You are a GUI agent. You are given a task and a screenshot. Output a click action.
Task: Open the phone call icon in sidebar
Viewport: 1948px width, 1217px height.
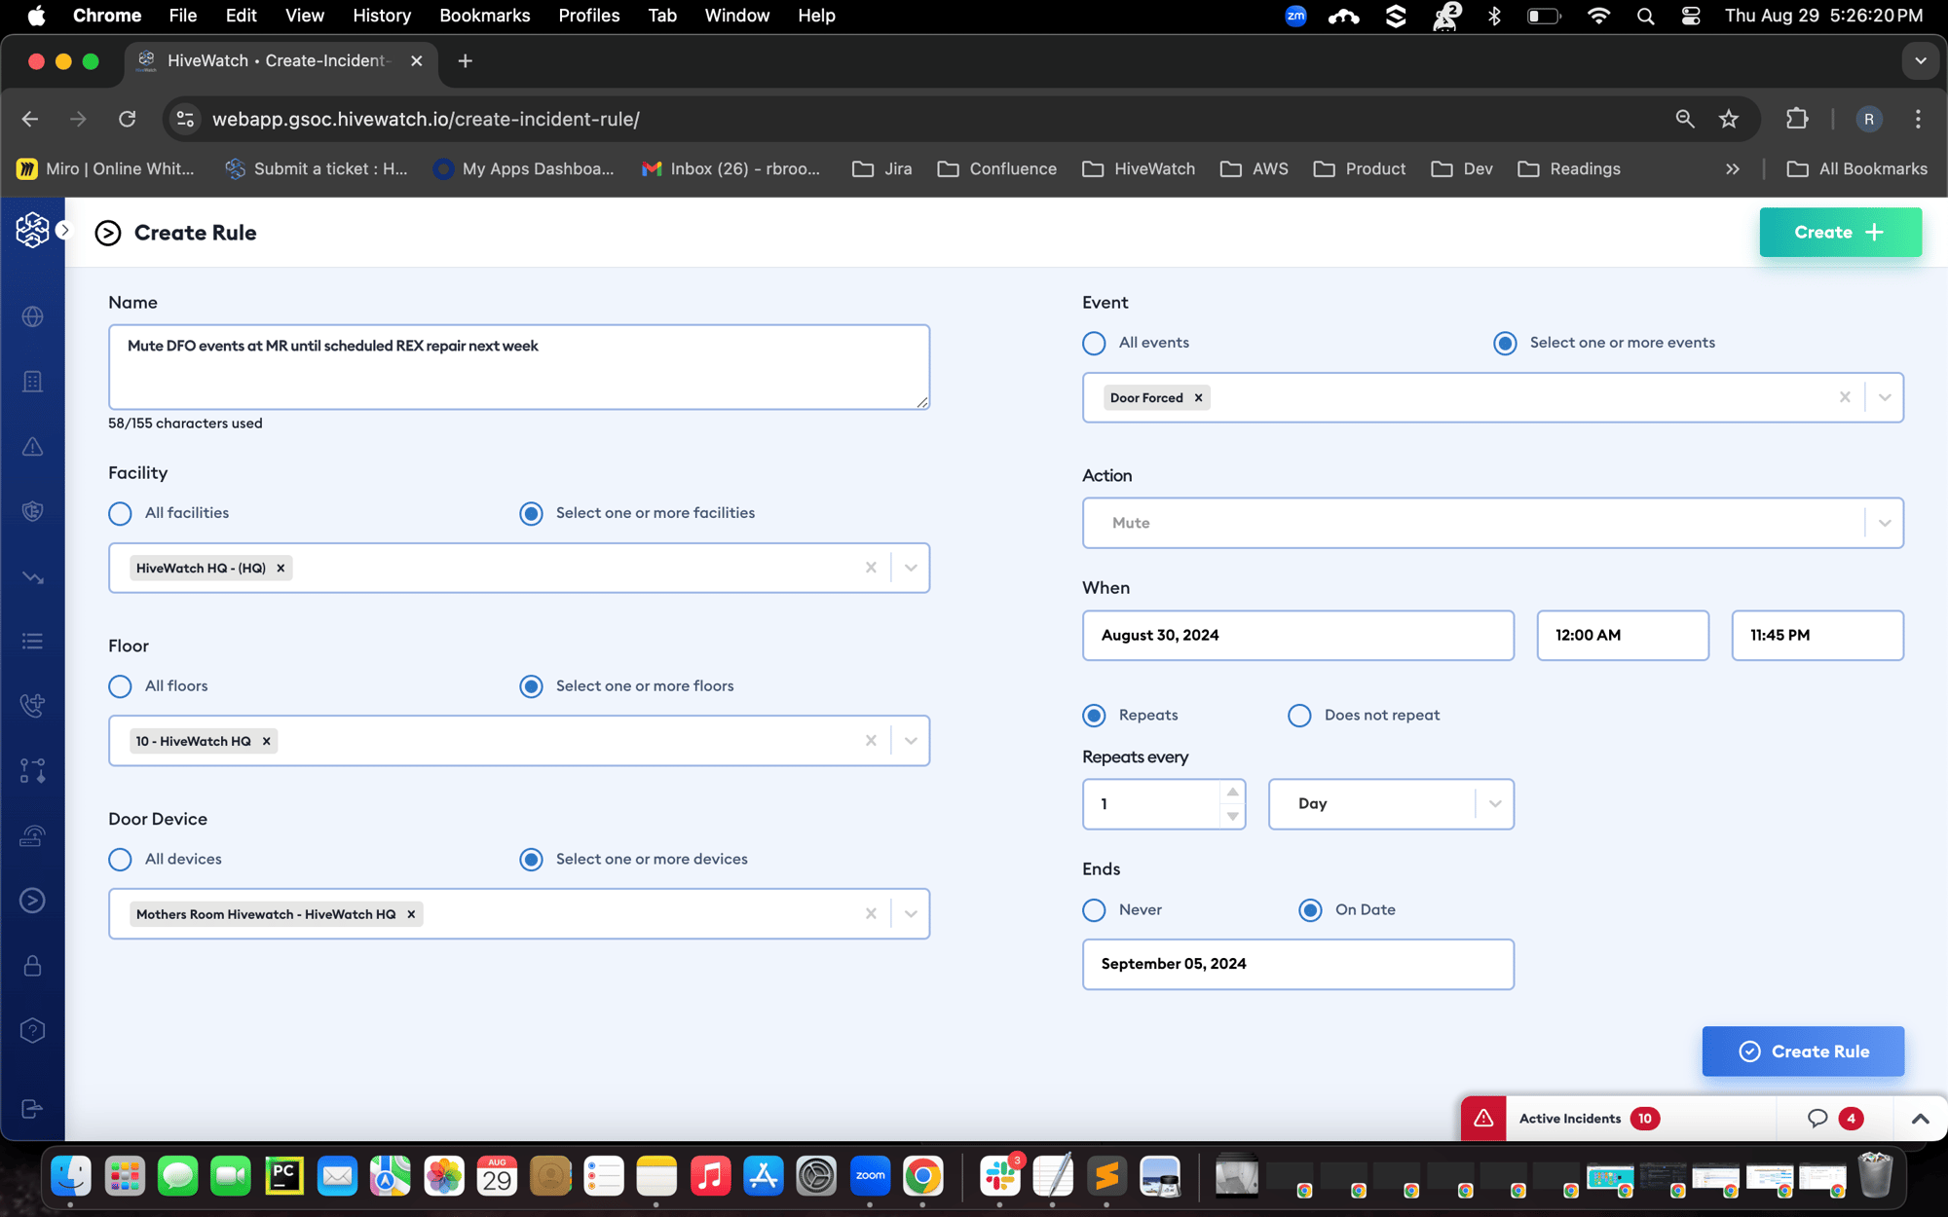(x=32, y=705)
